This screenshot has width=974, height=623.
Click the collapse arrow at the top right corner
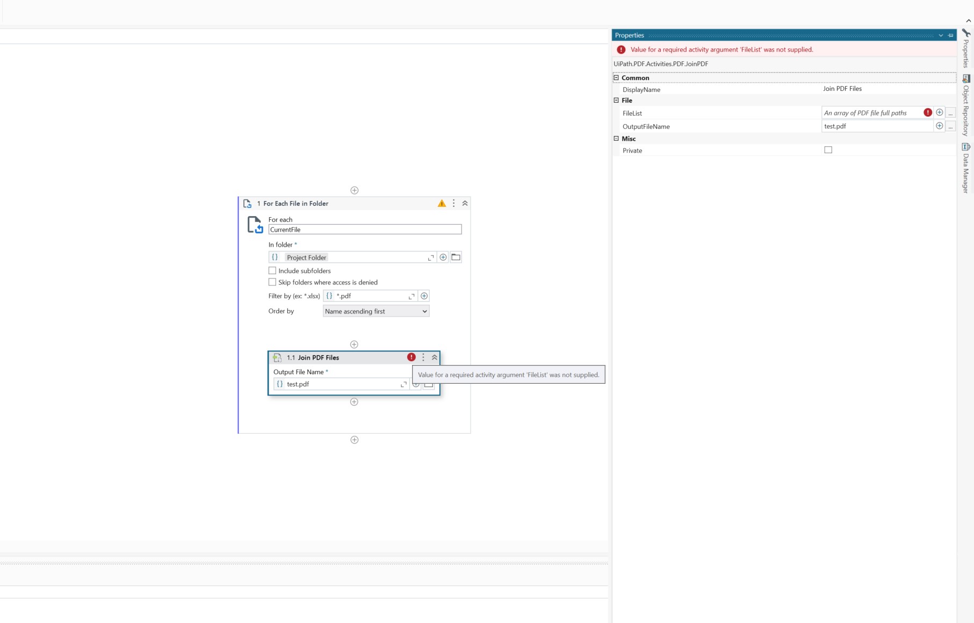pos(968,21)
